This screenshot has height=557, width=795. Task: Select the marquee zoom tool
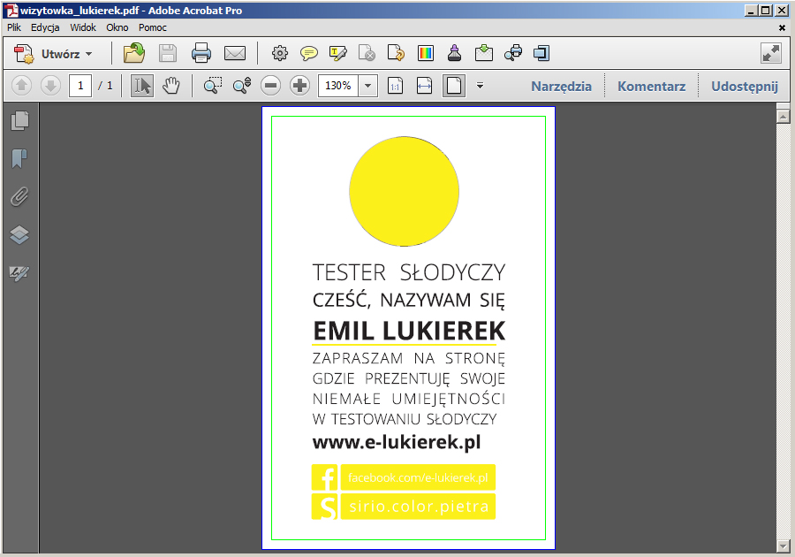213,86
